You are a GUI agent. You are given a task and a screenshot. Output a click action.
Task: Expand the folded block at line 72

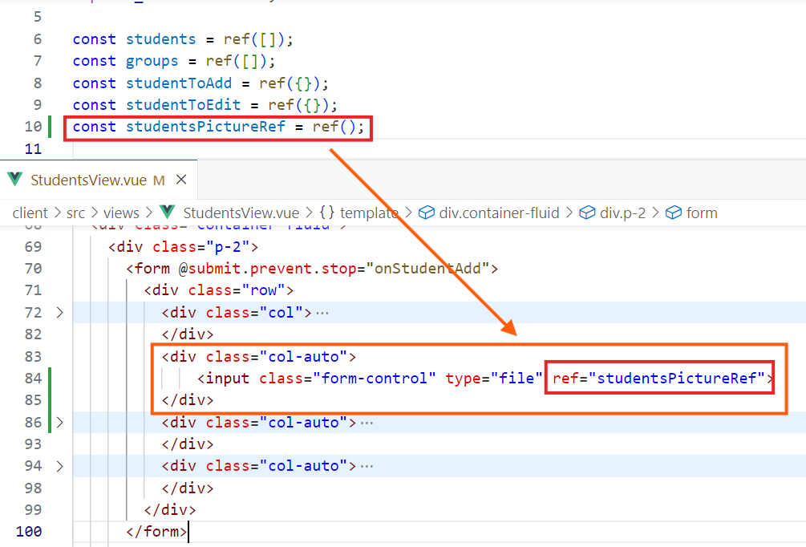tap(59, 313)
